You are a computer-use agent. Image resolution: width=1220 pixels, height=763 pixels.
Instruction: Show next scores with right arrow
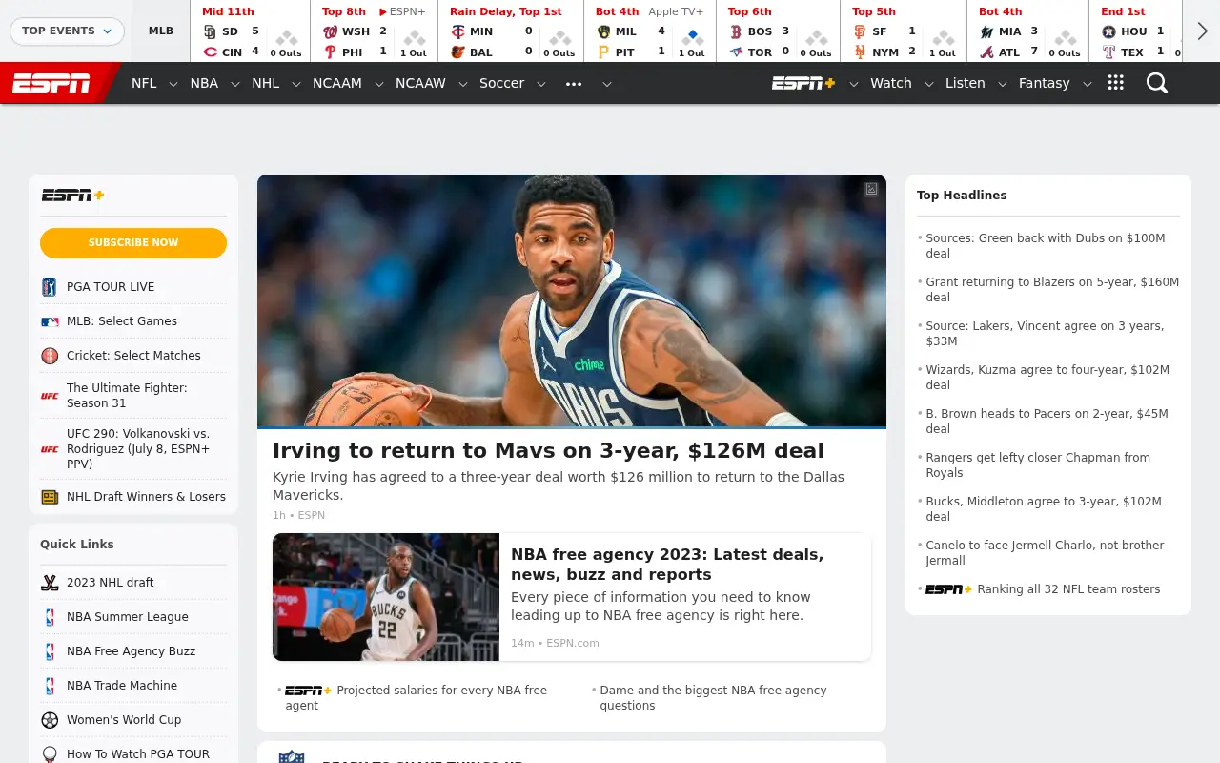tap(1202, 31)
